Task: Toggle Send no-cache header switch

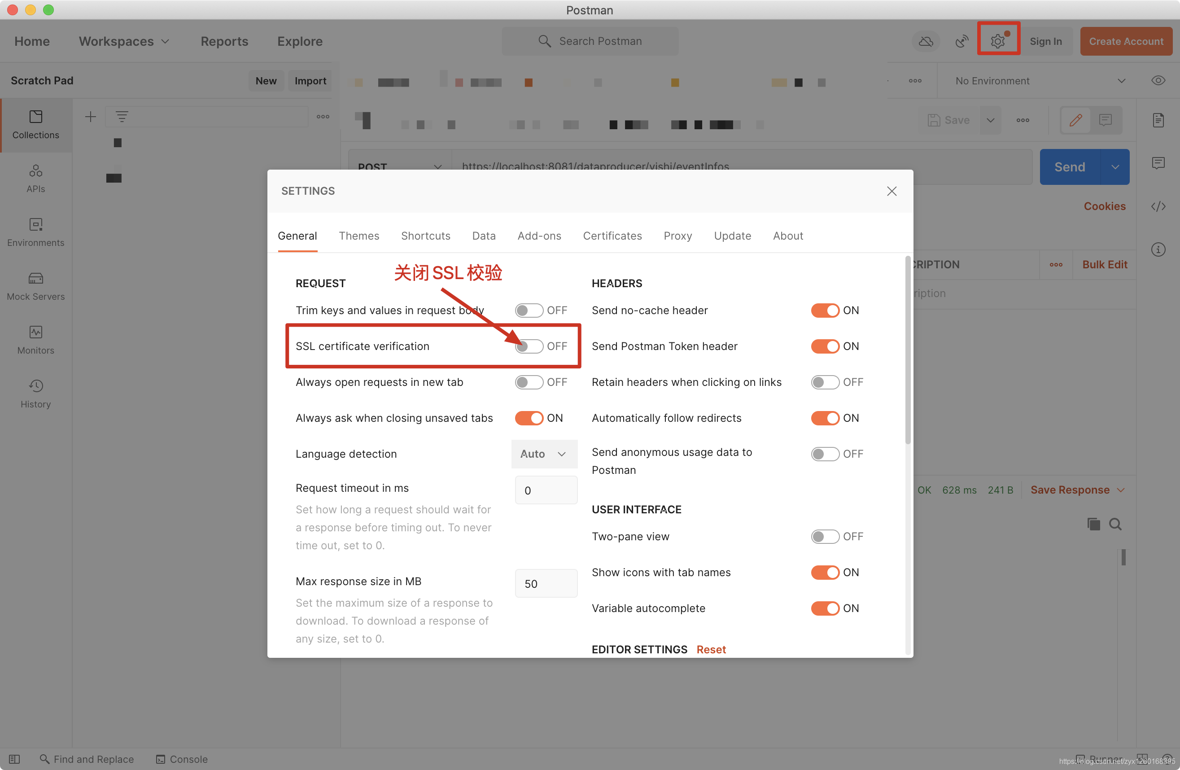Action: point(825,310)
